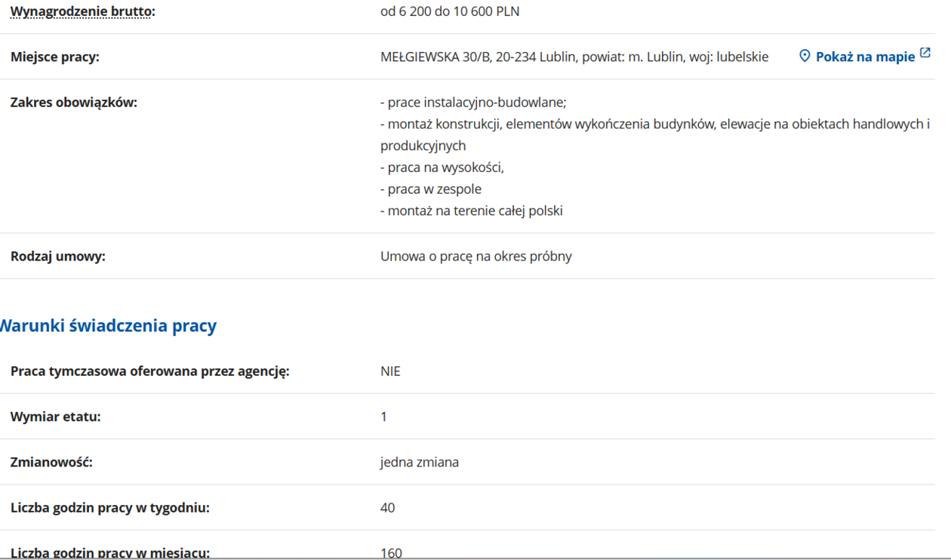The width and height of the screenshot is (951, 560).
Task: Click the 'Praca tymczasowa oferowana przez agencję' label
Action: click(x=150, y=371)
